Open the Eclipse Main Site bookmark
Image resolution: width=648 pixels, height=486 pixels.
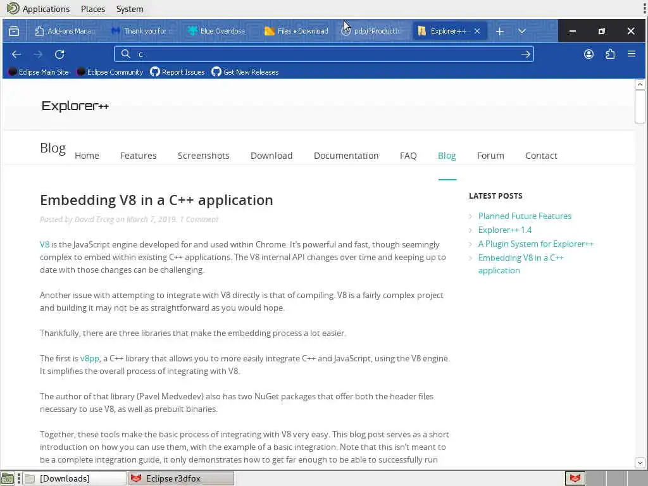point(39,72)
